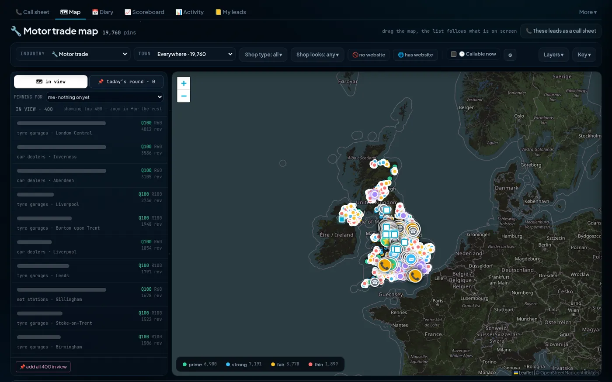Click the grey telephone pin on England's east coast
612x382 pixels.
tap(412, 231)
